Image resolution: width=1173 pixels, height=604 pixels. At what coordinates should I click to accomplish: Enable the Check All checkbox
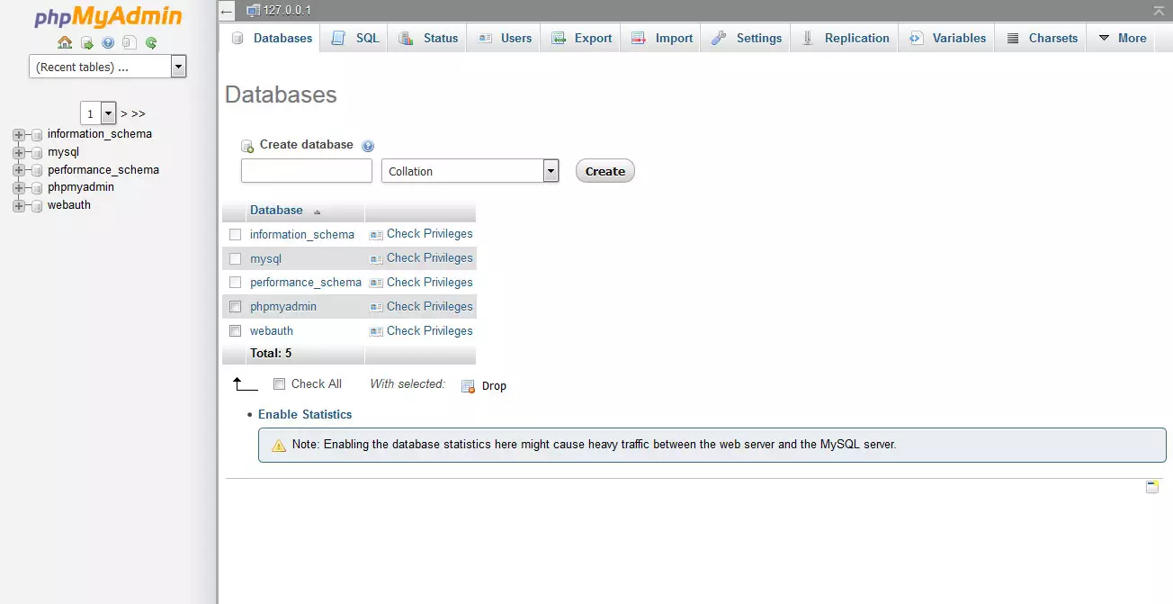tap(280, 383)
